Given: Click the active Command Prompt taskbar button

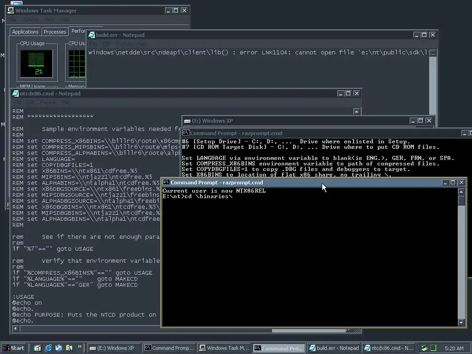Looking at the screenshot, I should (279, 348).
